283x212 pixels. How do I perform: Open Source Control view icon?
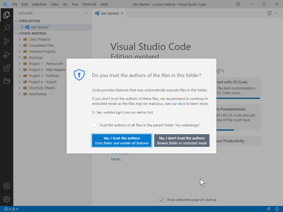tap(7, 41)
